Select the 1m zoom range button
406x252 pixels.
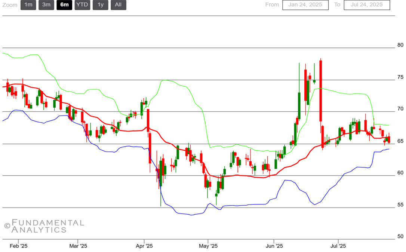click(28, 5)
